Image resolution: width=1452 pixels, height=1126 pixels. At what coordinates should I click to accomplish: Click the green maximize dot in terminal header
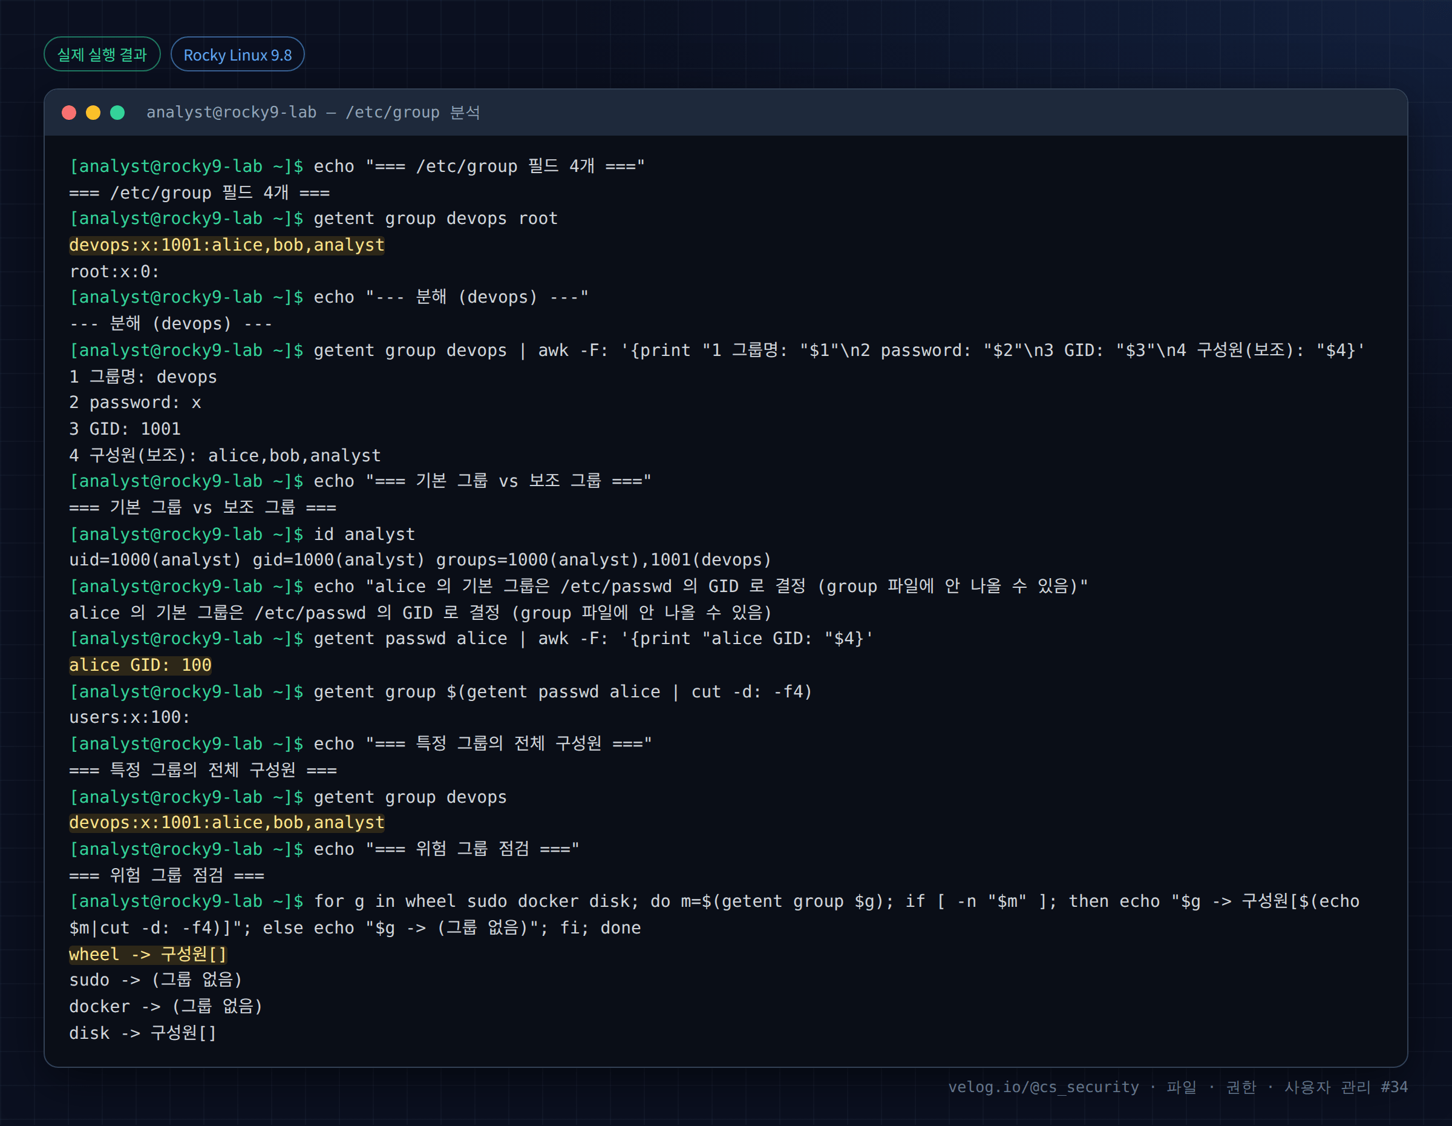(118, 113)
